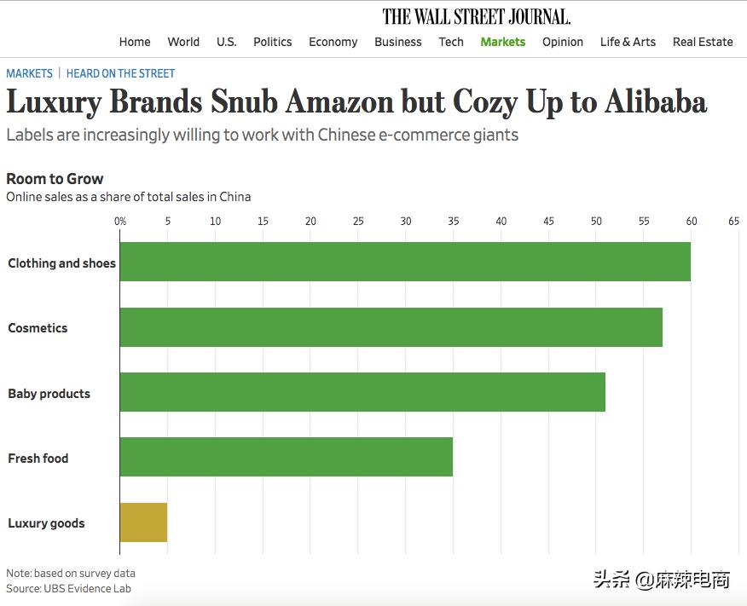Viewport: 747px width, 606px height.
Task: Open the Home navigation menu item
Action: (x=135, y=42)
